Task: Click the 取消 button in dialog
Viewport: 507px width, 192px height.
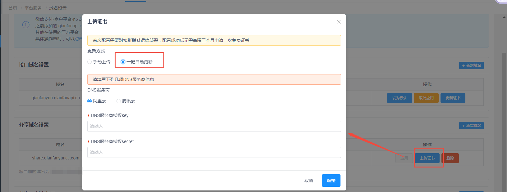Action: click(x=309, y=181)
